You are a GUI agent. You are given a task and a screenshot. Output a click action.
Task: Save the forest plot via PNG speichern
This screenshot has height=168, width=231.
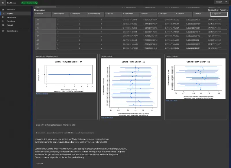42,93
